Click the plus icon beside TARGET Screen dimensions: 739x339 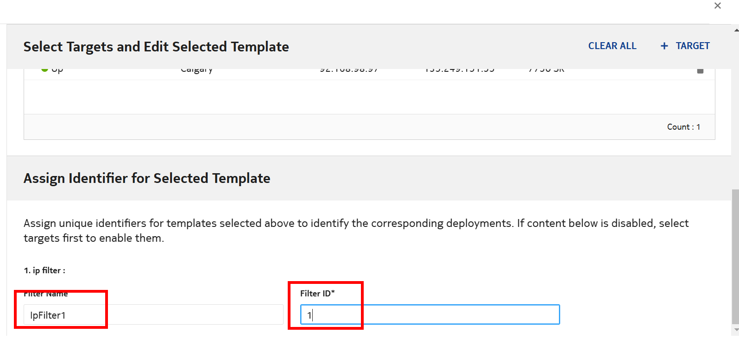coord(664,46)
